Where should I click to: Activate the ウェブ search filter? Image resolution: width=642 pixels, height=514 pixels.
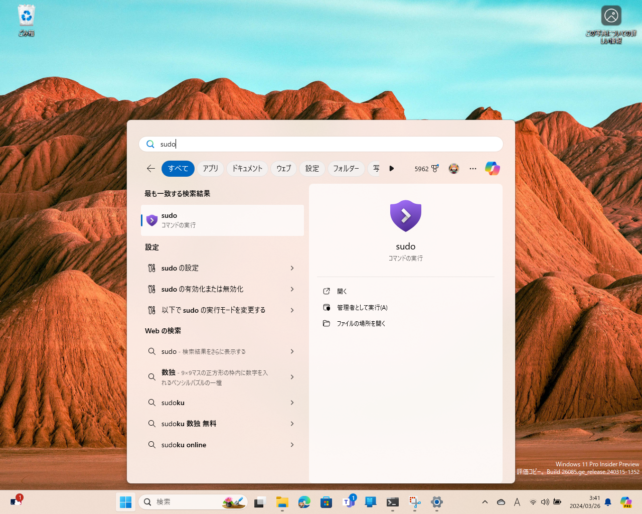point(283,169)
